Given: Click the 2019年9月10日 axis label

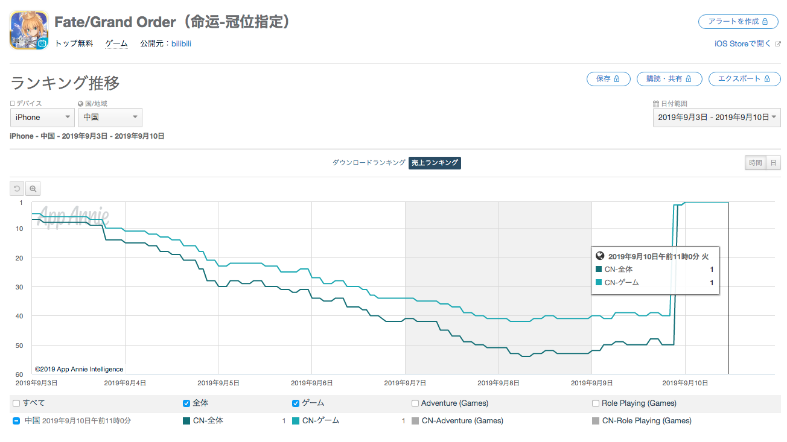Looking at the screenshot, I should [684, 382].
